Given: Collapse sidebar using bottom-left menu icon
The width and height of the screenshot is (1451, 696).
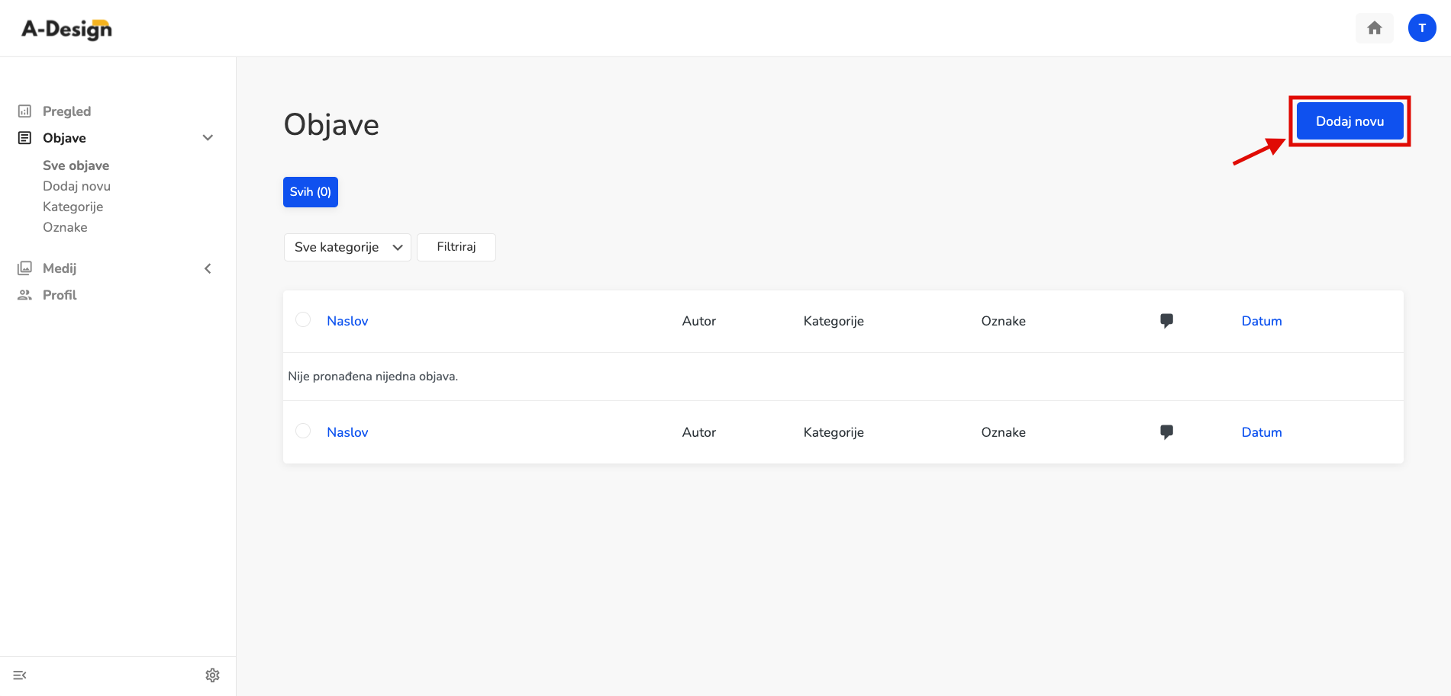Looking at the screenshot, I should [20, 675].
